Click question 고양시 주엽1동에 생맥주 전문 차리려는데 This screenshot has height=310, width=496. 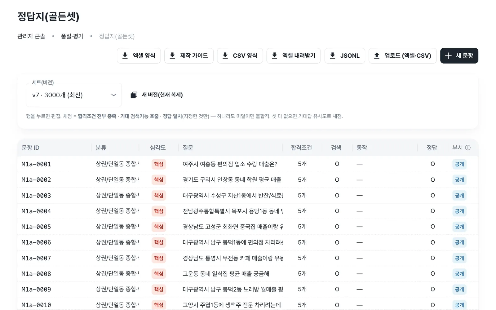coord(232,305)
